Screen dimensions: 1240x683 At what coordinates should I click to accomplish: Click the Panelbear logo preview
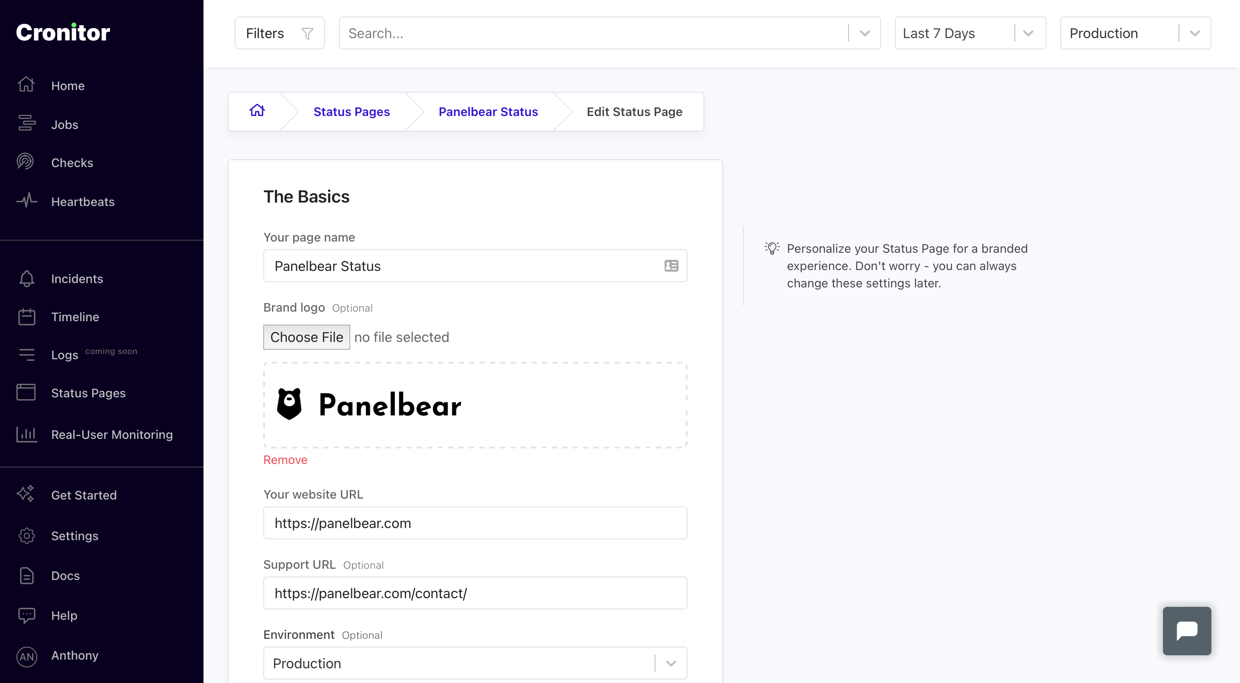click(475, 405)
